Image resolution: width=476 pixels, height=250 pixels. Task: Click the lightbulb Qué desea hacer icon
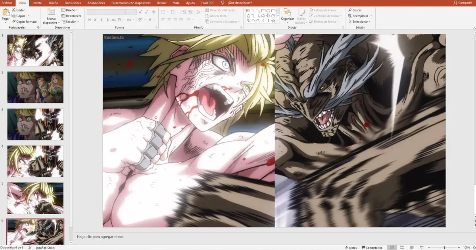point(223,3)
